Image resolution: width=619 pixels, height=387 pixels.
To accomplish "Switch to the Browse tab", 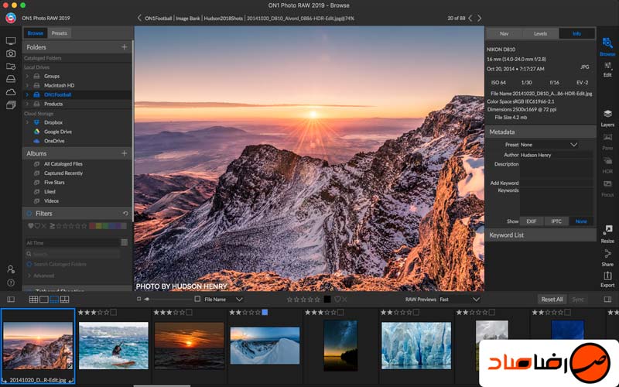I will click(36, 33).
